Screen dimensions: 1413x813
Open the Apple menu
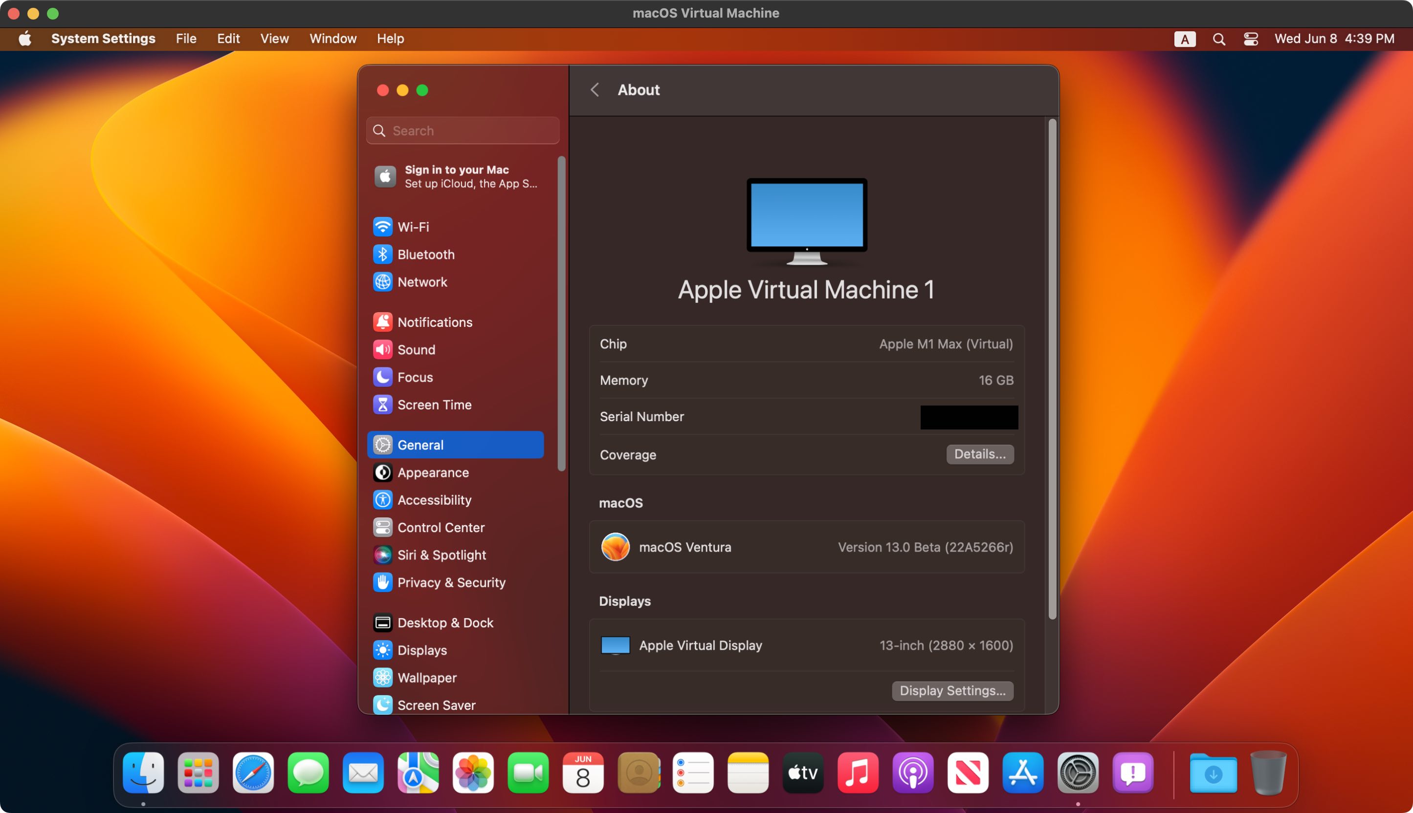point(24,39)
